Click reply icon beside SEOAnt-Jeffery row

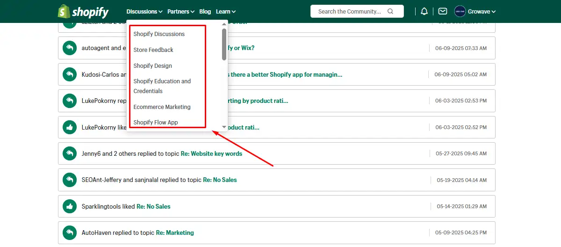click(x=70, y=180)
